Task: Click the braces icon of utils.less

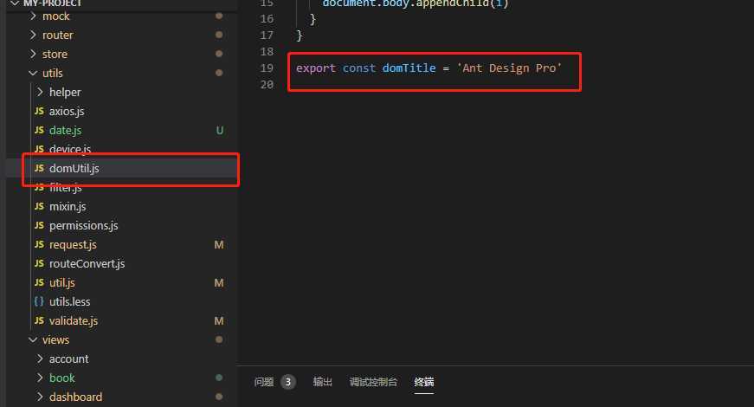Action: (x=40, y=301)
